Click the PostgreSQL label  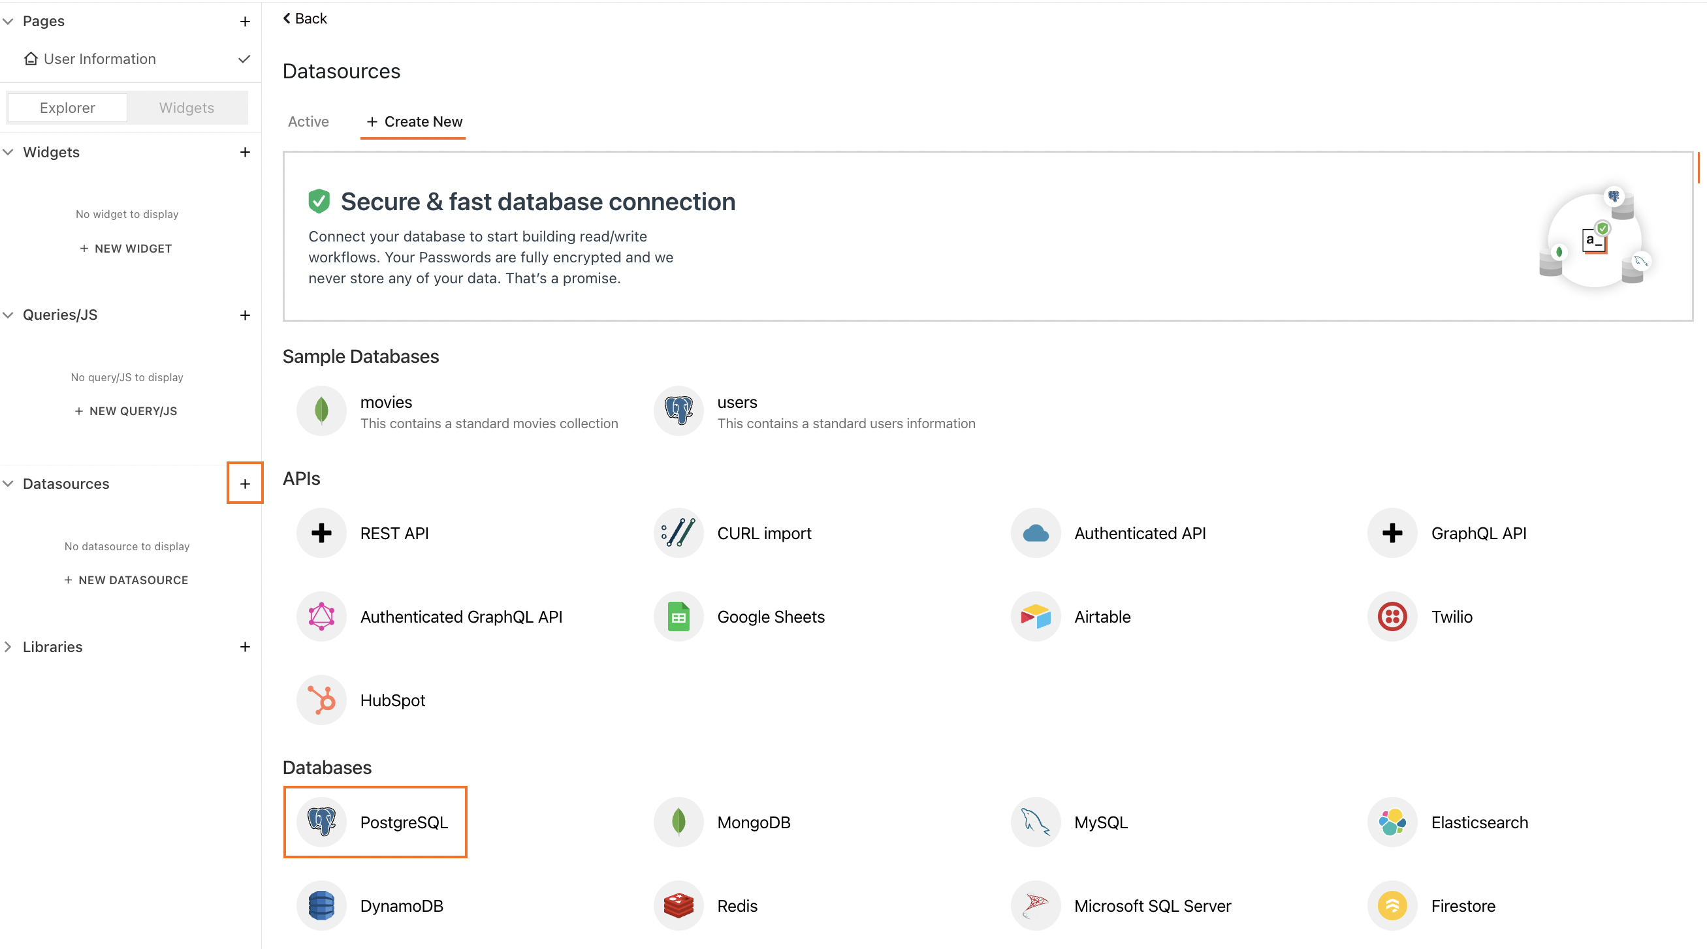(x=404, y=822)
